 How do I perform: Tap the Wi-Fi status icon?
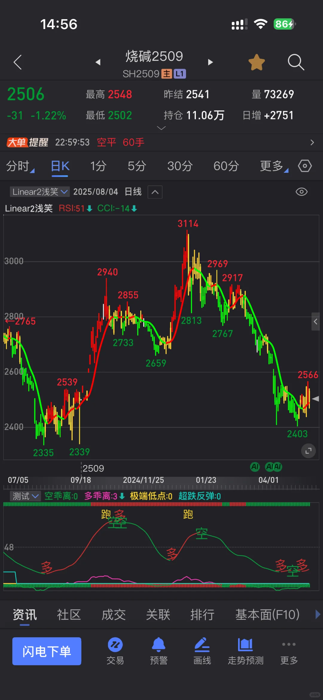point(260,24)
